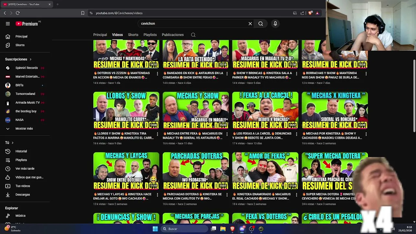Reload the page with refresh icon
416x234 pixels.
pos(18,13)
